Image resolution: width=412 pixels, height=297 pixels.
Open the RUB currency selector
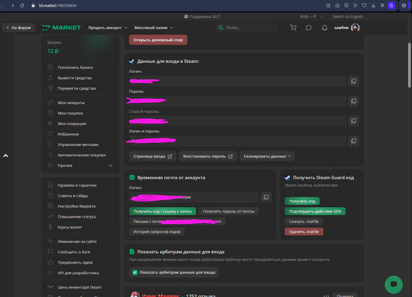311,16
